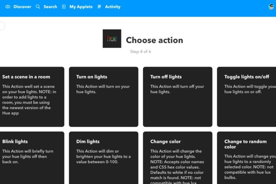The image size is (276, 184).
Task: Click the Search magnifier icon
Action: [x=38, y=7]
